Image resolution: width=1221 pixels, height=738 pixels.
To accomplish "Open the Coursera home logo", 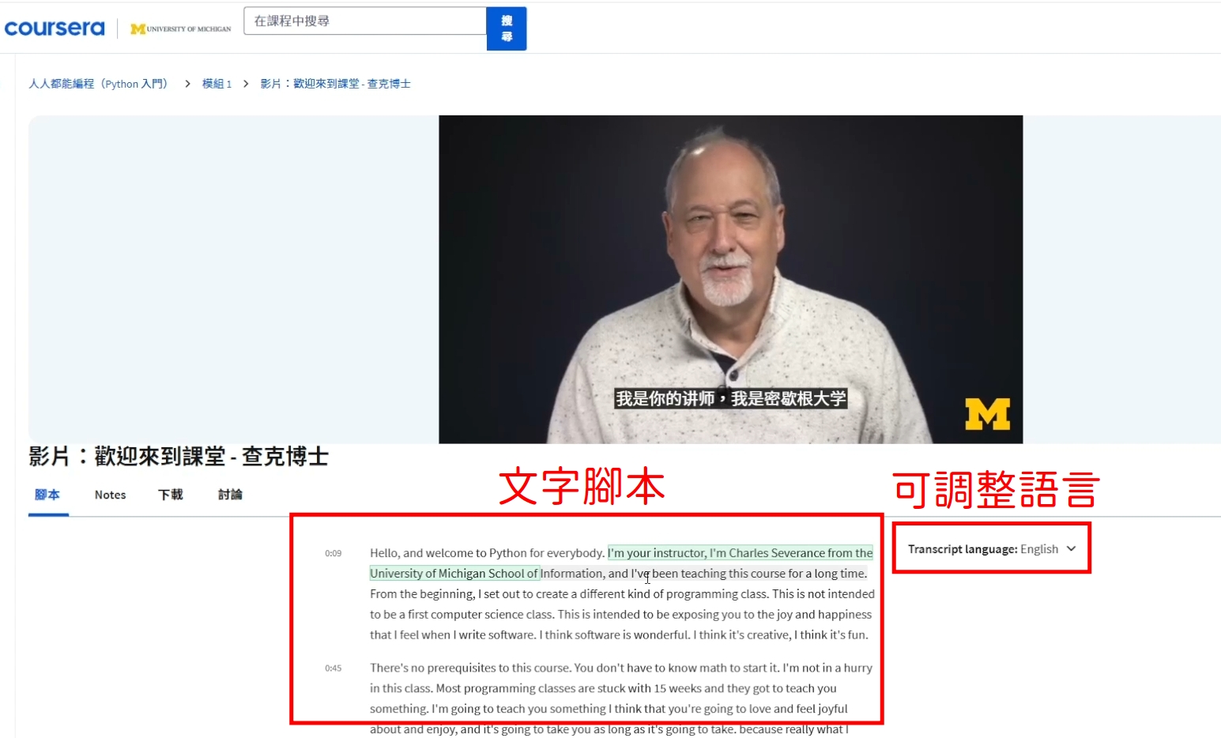I will tap(55, 28).
